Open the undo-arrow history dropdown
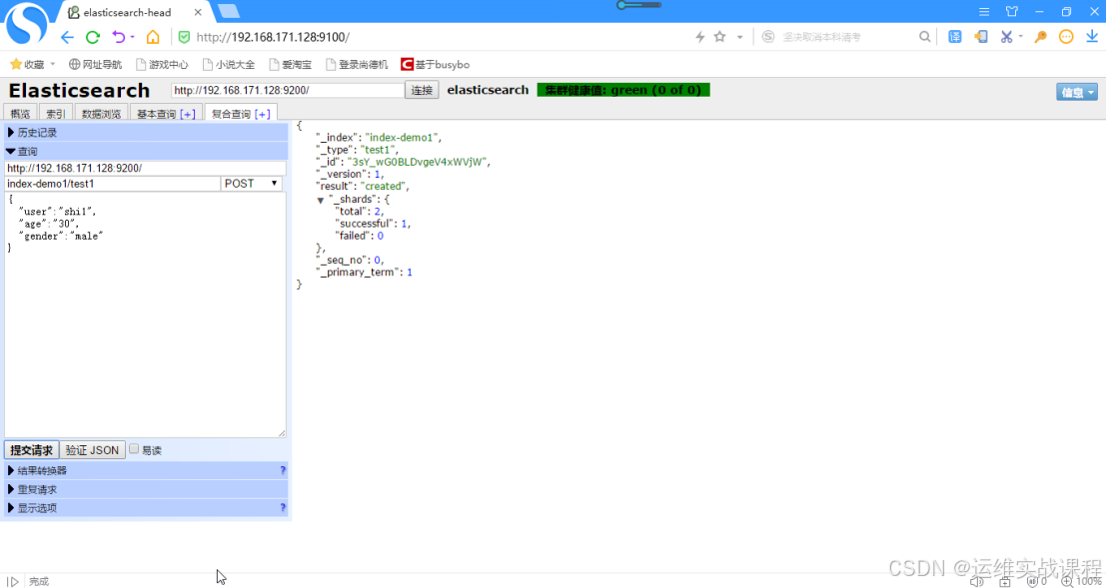 pyautogui.click(x=132, y=37)
